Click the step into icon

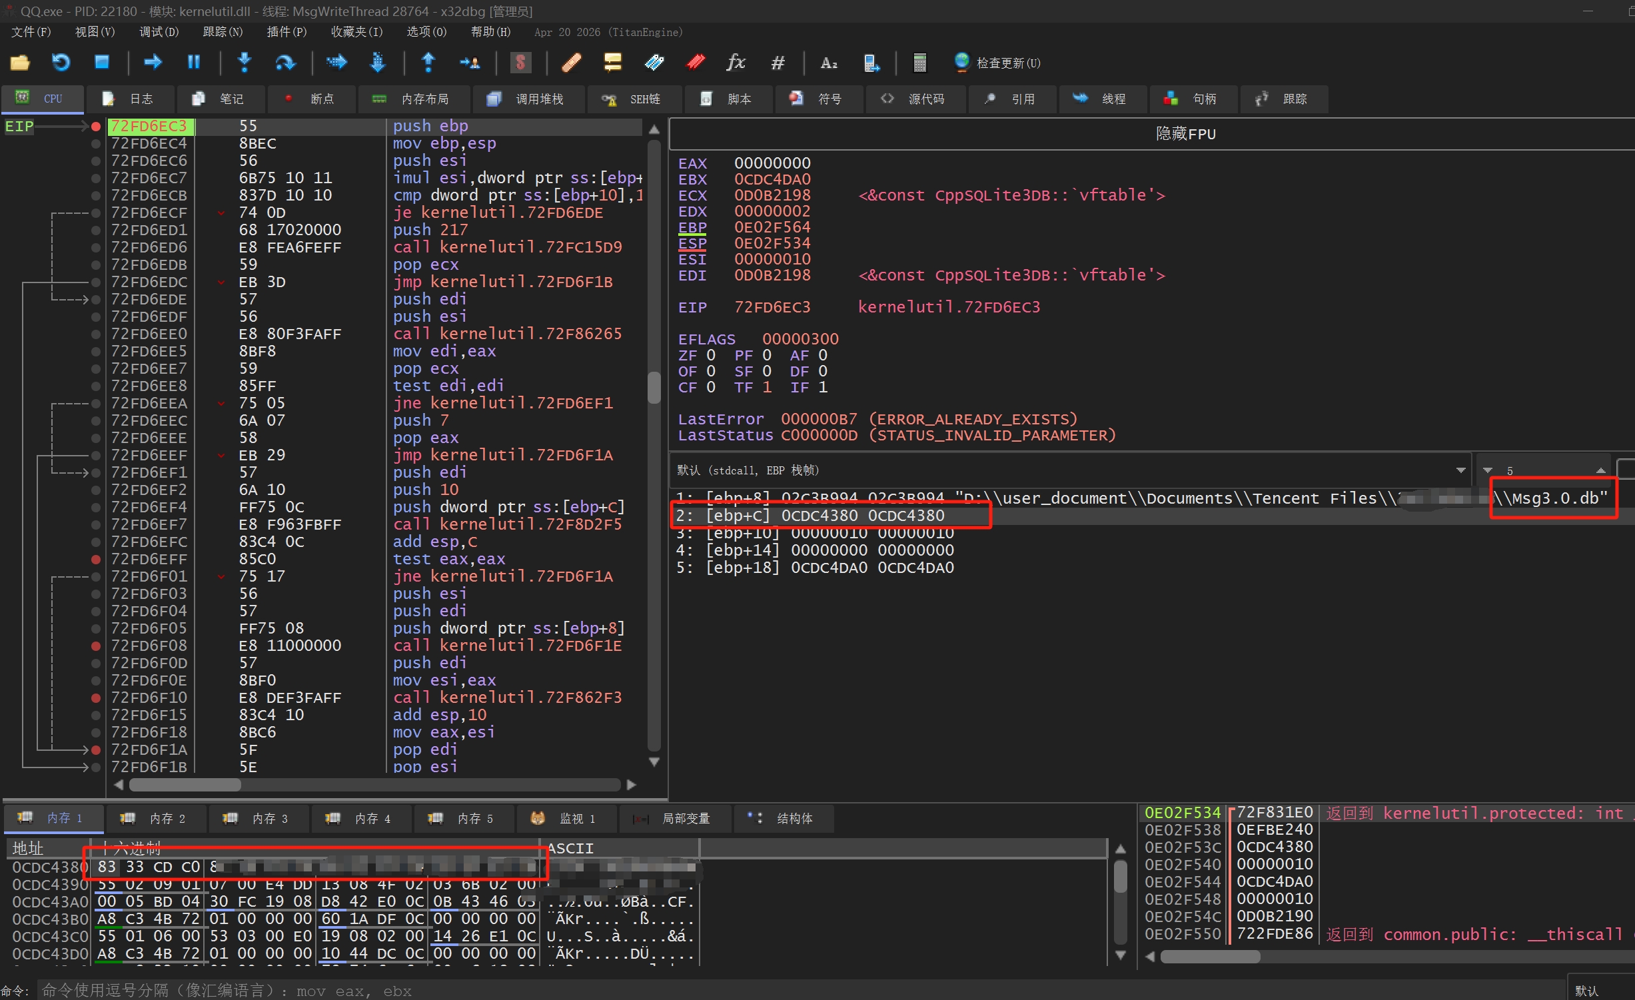point(245,63)
